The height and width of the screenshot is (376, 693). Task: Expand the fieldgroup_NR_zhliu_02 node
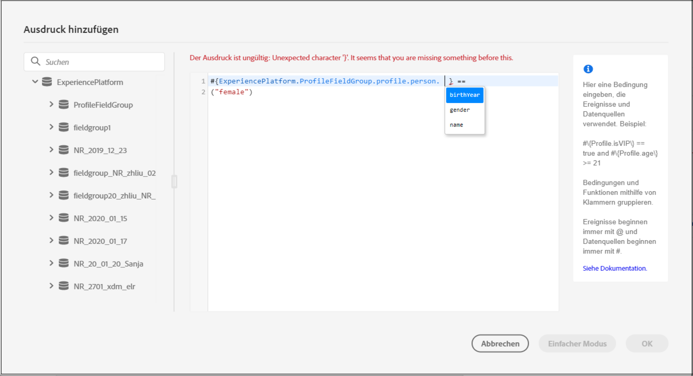coord(51,173)
